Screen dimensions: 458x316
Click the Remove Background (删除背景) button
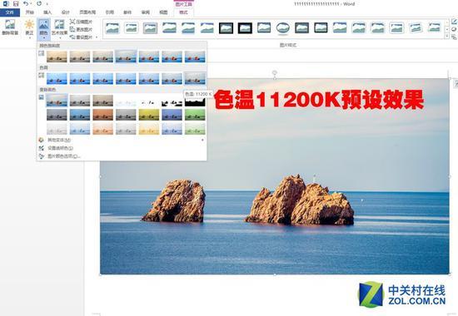(10, 27)
